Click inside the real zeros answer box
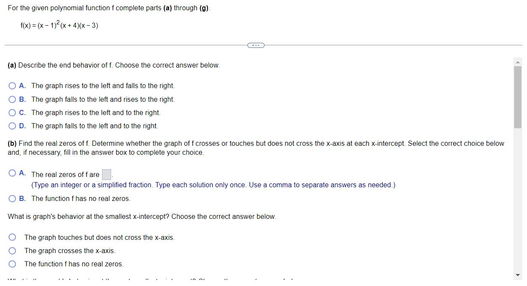 click(106, 174)
